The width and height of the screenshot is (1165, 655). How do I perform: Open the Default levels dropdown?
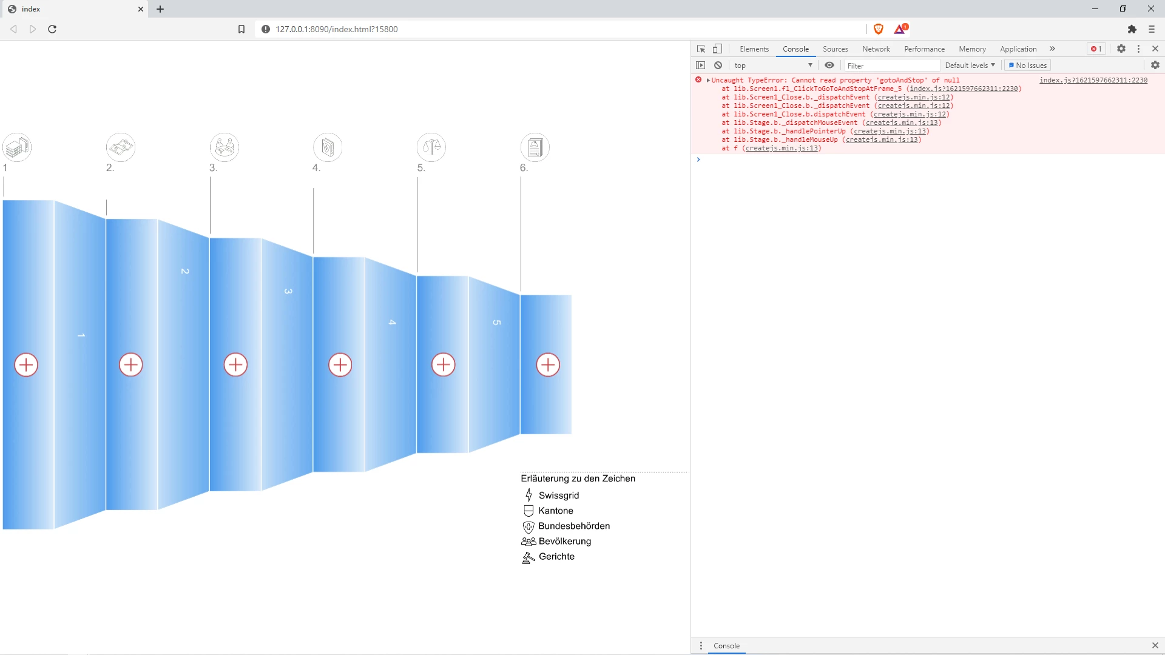[970, 65]
